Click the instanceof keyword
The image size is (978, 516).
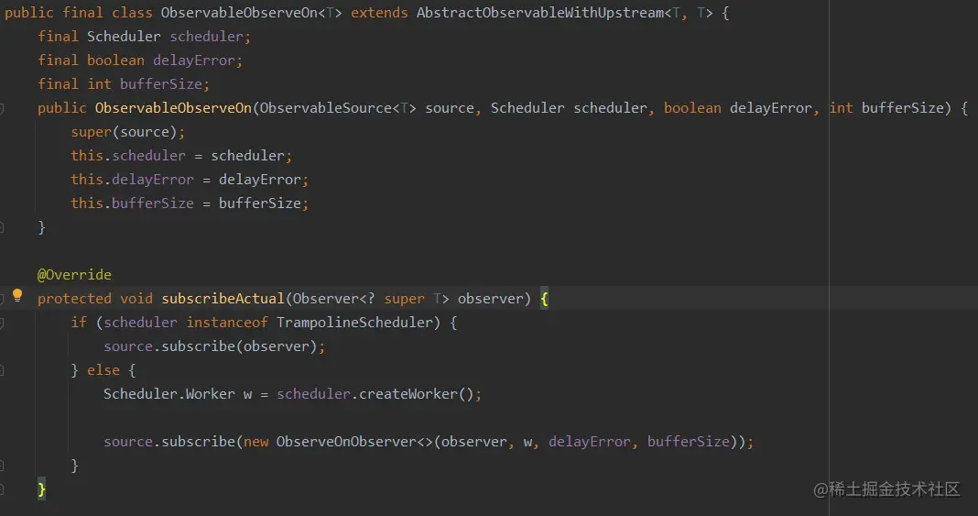(227, 323)
